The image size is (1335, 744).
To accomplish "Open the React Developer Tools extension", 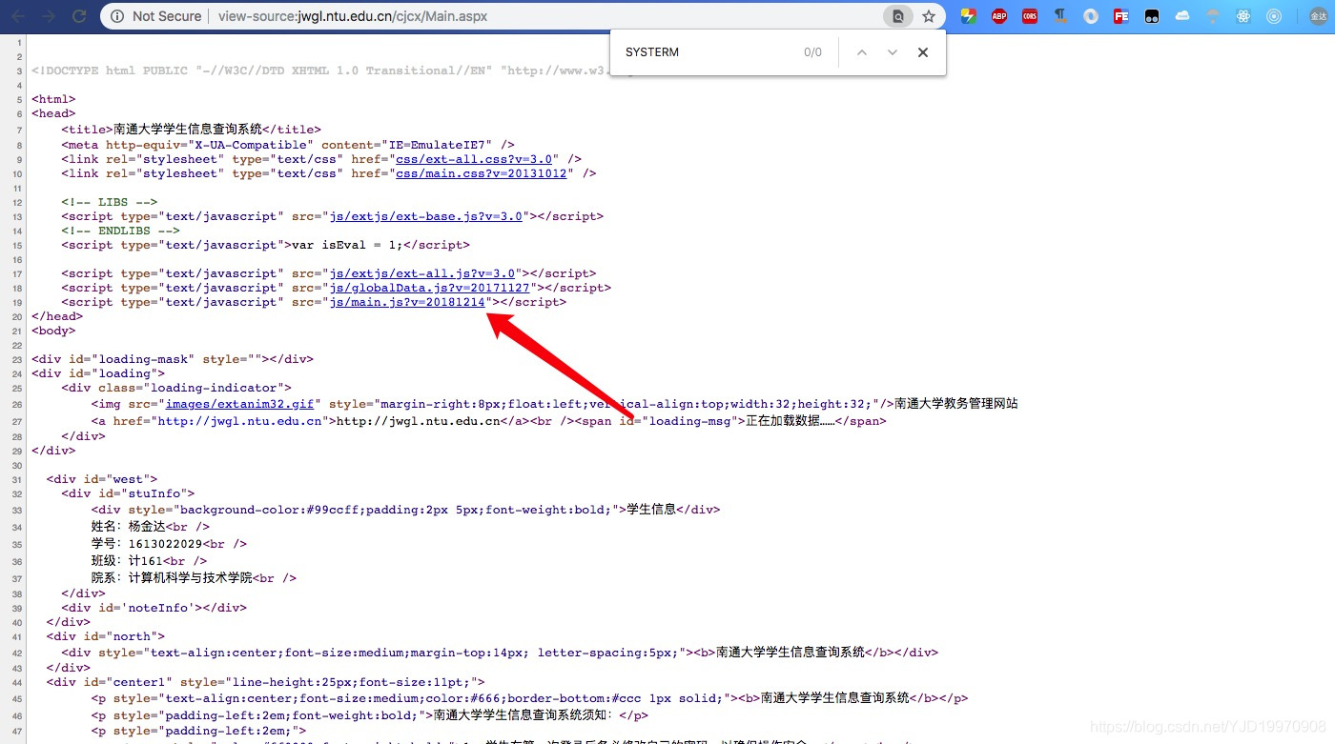I will pos(1243,16).
